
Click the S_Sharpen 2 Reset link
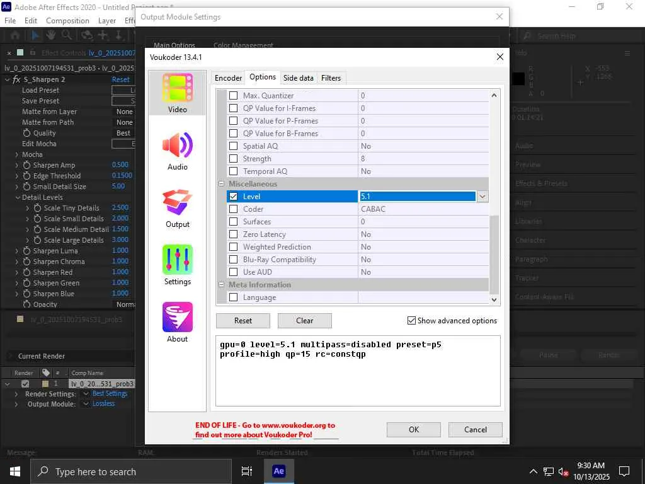tap(120, 79)
